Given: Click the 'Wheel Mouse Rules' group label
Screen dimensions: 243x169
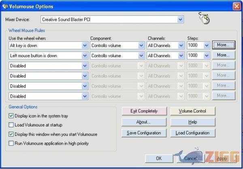Looking at the screenshot, I should (27, 30).
